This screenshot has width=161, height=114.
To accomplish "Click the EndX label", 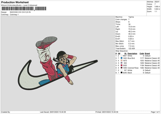I will (118, 36).
